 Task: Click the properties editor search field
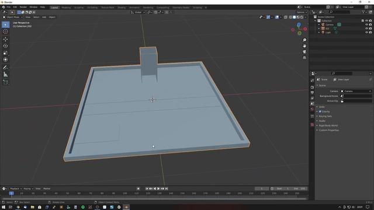[x=342, y=73]
